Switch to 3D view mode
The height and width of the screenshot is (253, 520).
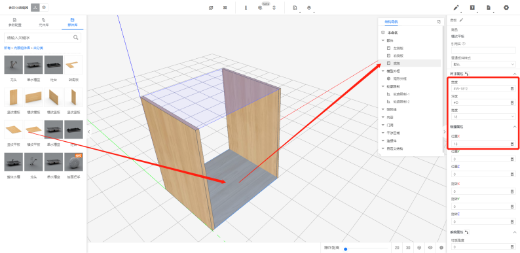point(408,247)
